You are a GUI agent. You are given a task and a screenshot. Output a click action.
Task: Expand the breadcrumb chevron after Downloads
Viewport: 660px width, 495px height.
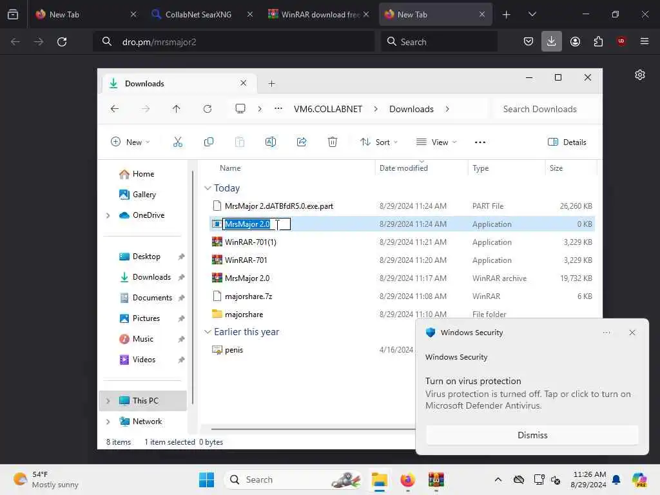point(447,109)
